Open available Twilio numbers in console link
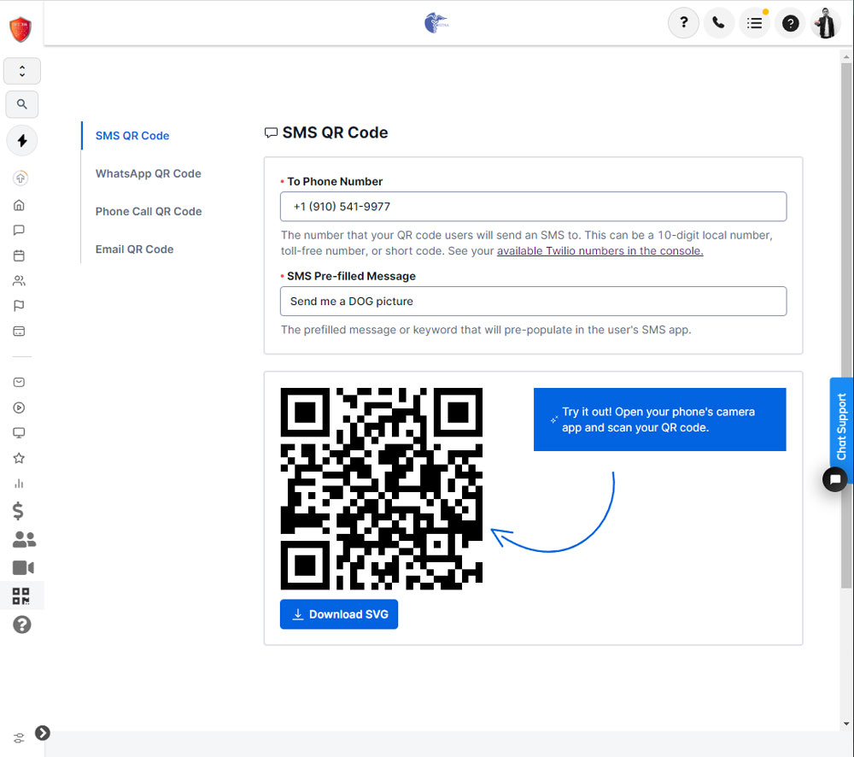854x757 pixels. 600,251
